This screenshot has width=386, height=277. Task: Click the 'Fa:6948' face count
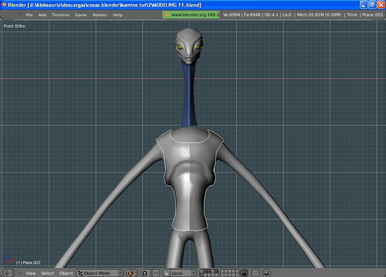[252, 15]
